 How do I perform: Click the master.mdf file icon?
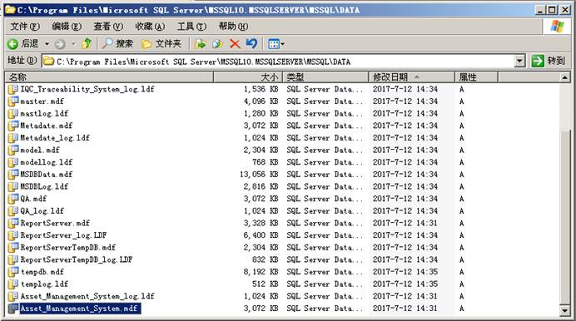[x=13, y=101]
